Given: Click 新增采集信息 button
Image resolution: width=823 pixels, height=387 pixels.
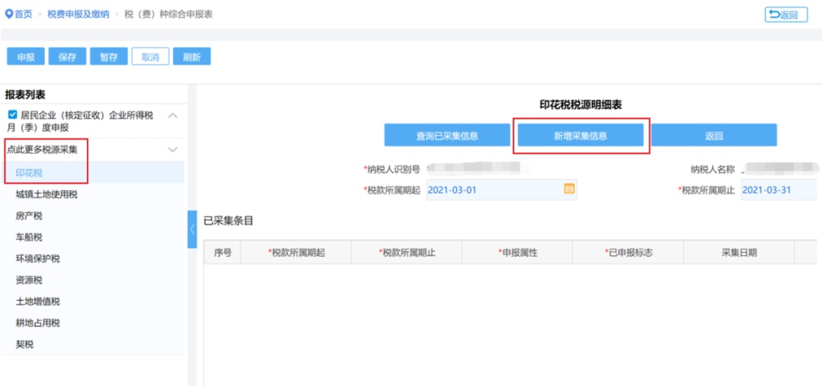Looking at the screenshot, I should click(581, 136).
